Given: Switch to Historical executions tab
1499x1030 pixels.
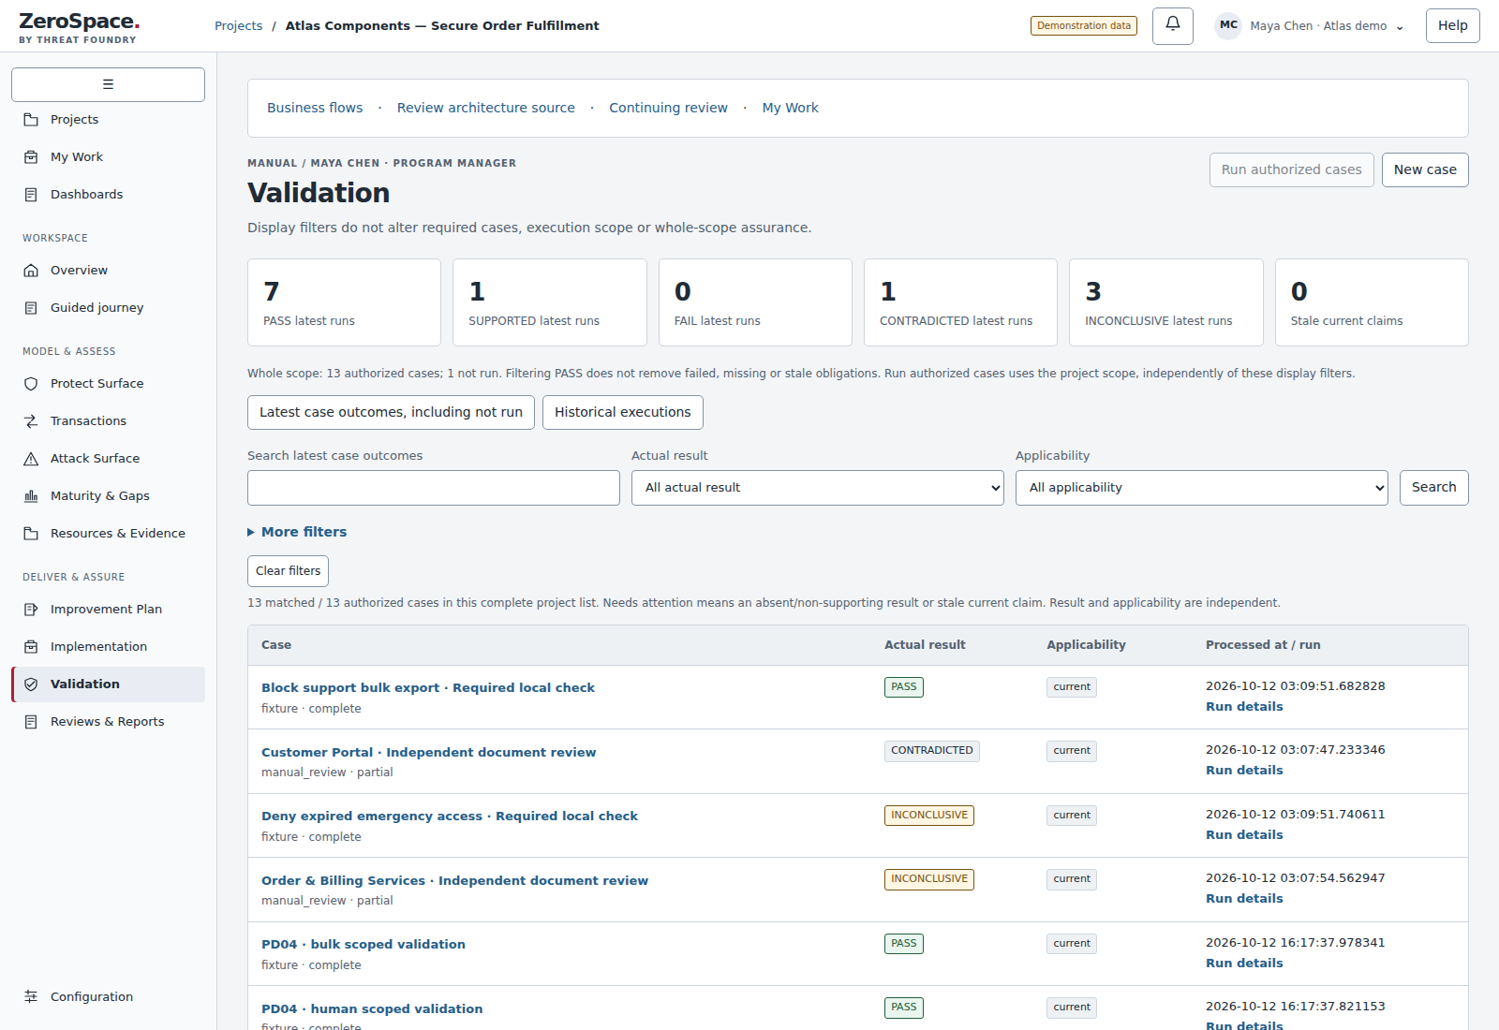Looking at the screenshot, I should click(622, 412).
